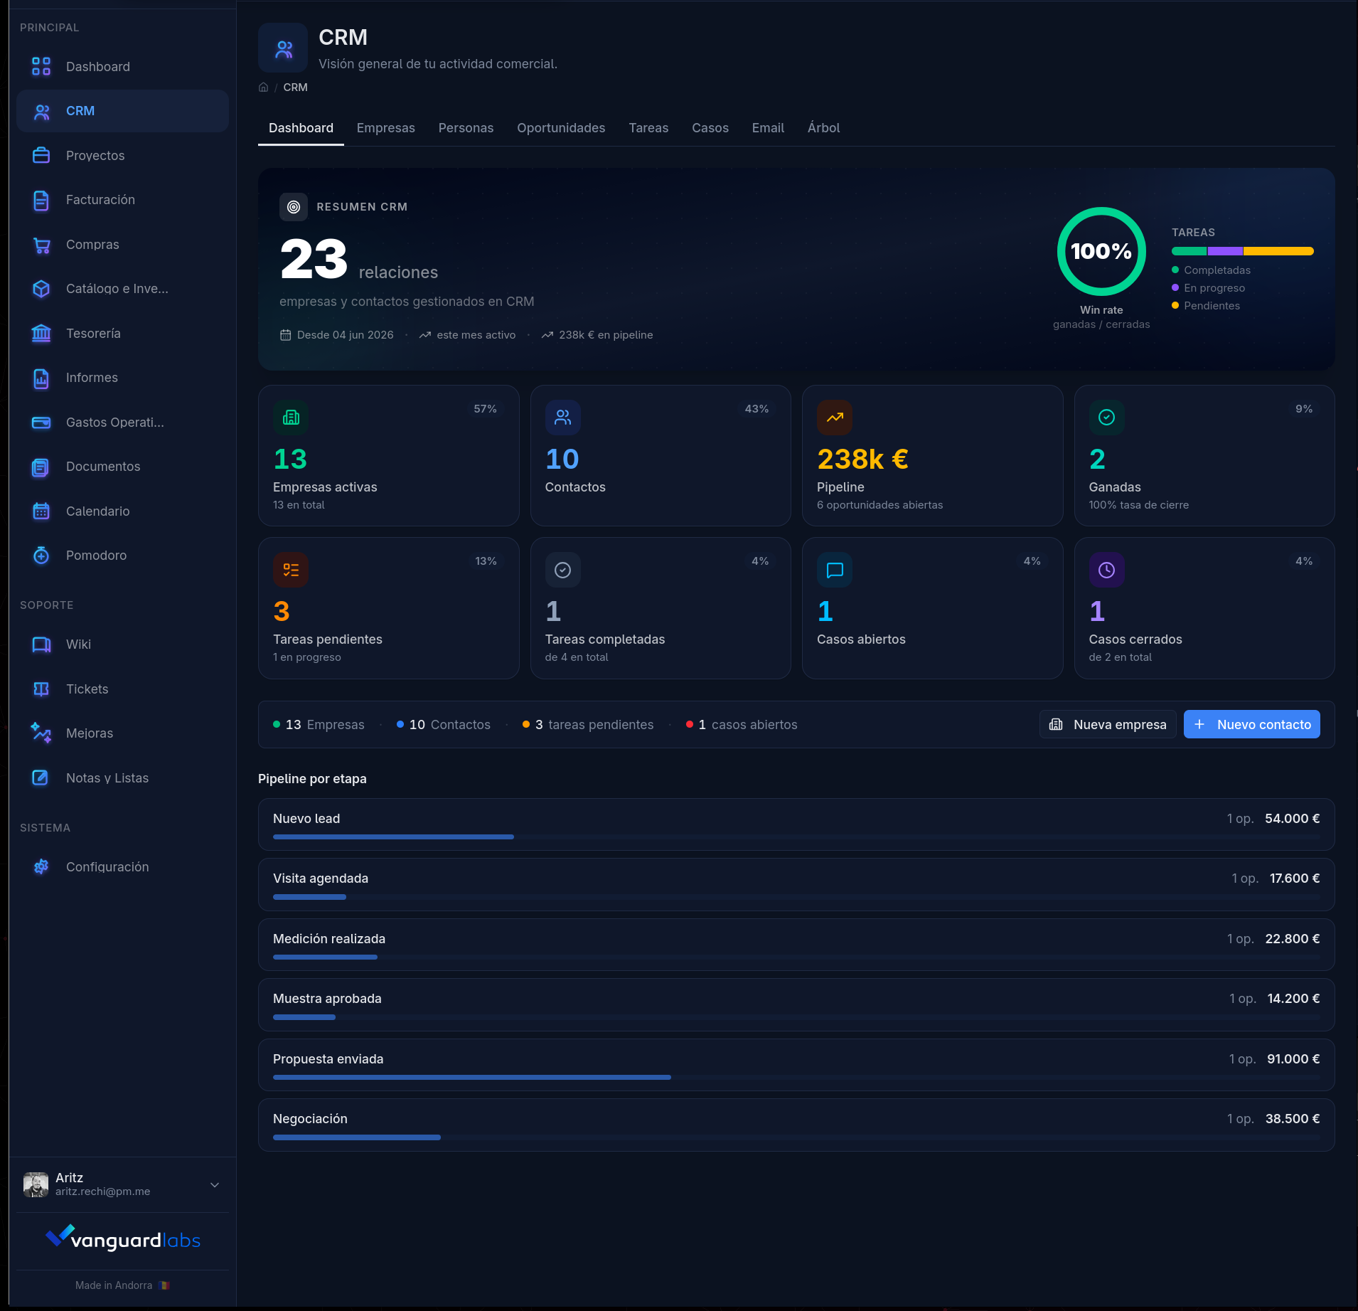This screenshot has width=1358, height=1311.
Task: Click Aritz profile avatar
Action: click(x=36, y=1185)
